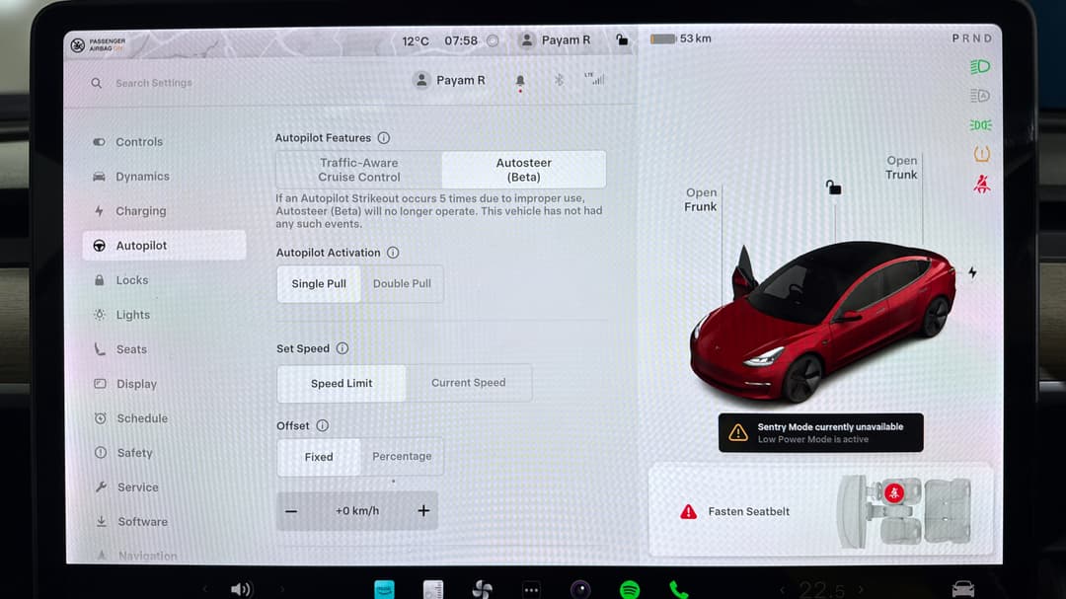1066x599 pixels.
Task: Open Frunk from car view
Action: [x=701, y=199]
